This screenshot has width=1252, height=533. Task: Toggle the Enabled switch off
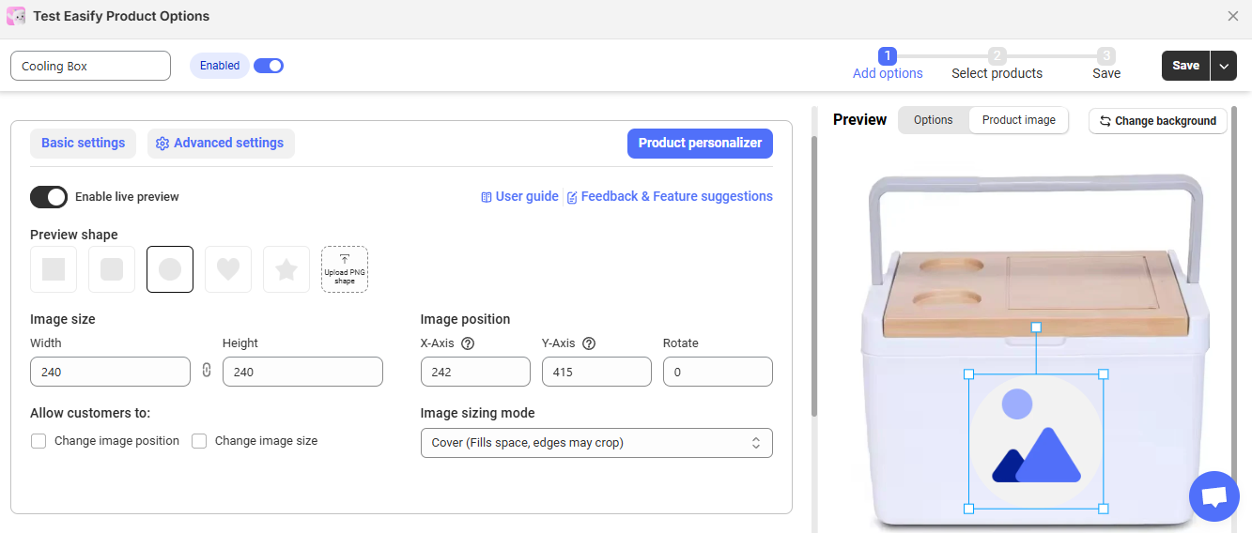(x=269, y=66)
